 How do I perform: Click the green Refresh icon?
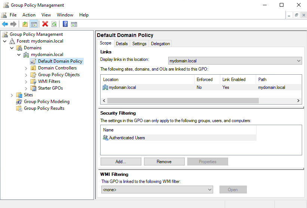point(54,24)
